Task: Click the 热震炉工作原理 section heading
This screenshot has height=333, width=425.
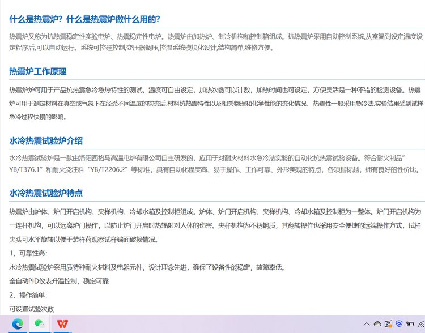Action: [38, 71]
